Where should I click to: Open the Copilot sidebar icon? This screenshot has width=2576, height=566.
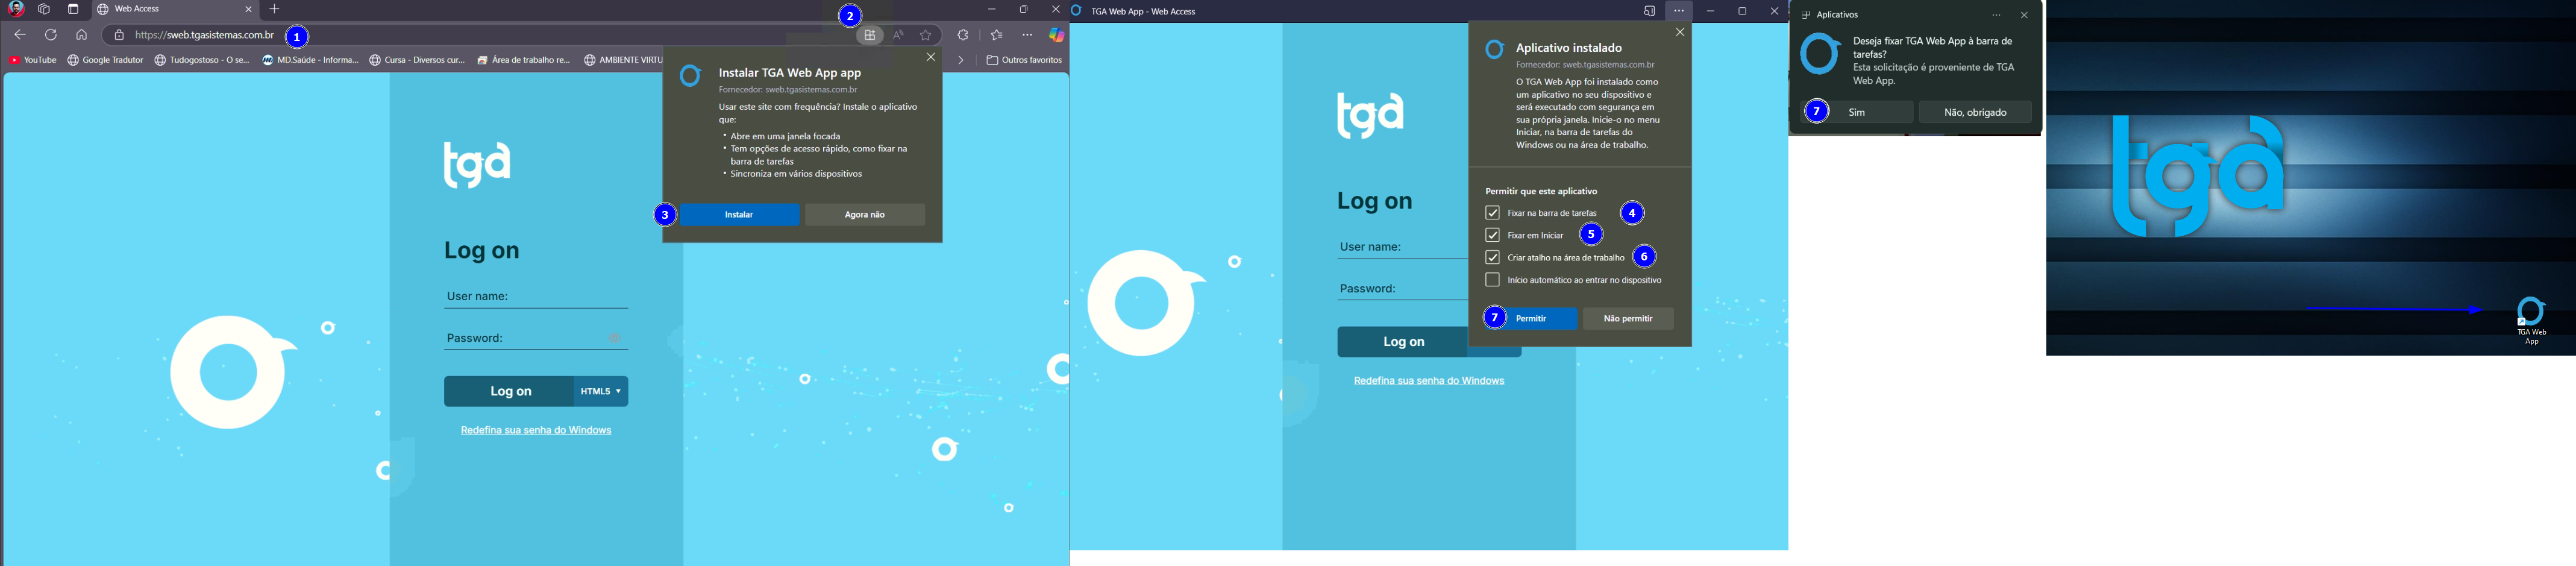tap(1056, 36)
